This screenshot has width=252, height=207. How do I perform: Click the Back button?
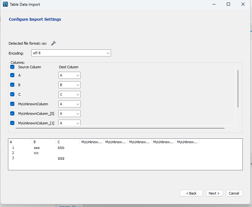tap(191, 193)
